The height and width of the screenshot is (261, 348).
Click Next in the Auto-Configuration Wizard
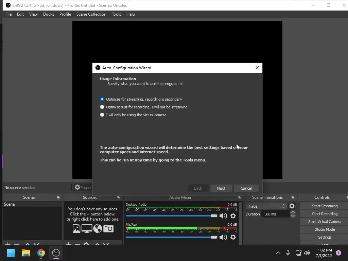pos(221,188)
